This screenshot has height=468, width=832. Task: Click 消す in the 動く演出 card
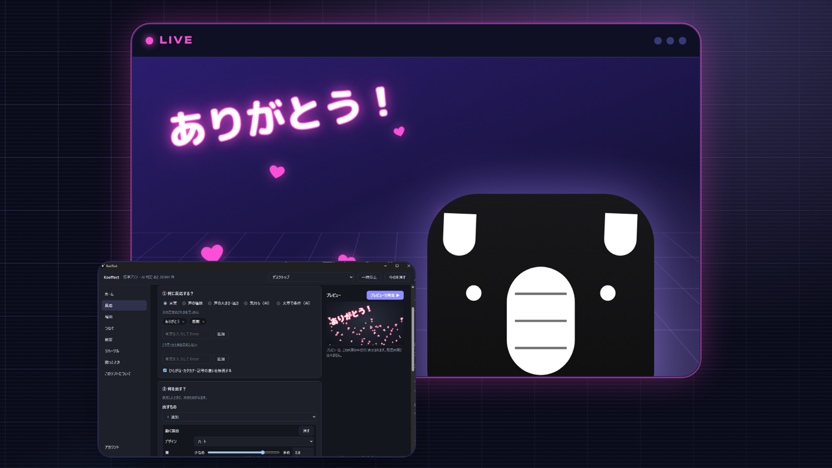point(306,431)
